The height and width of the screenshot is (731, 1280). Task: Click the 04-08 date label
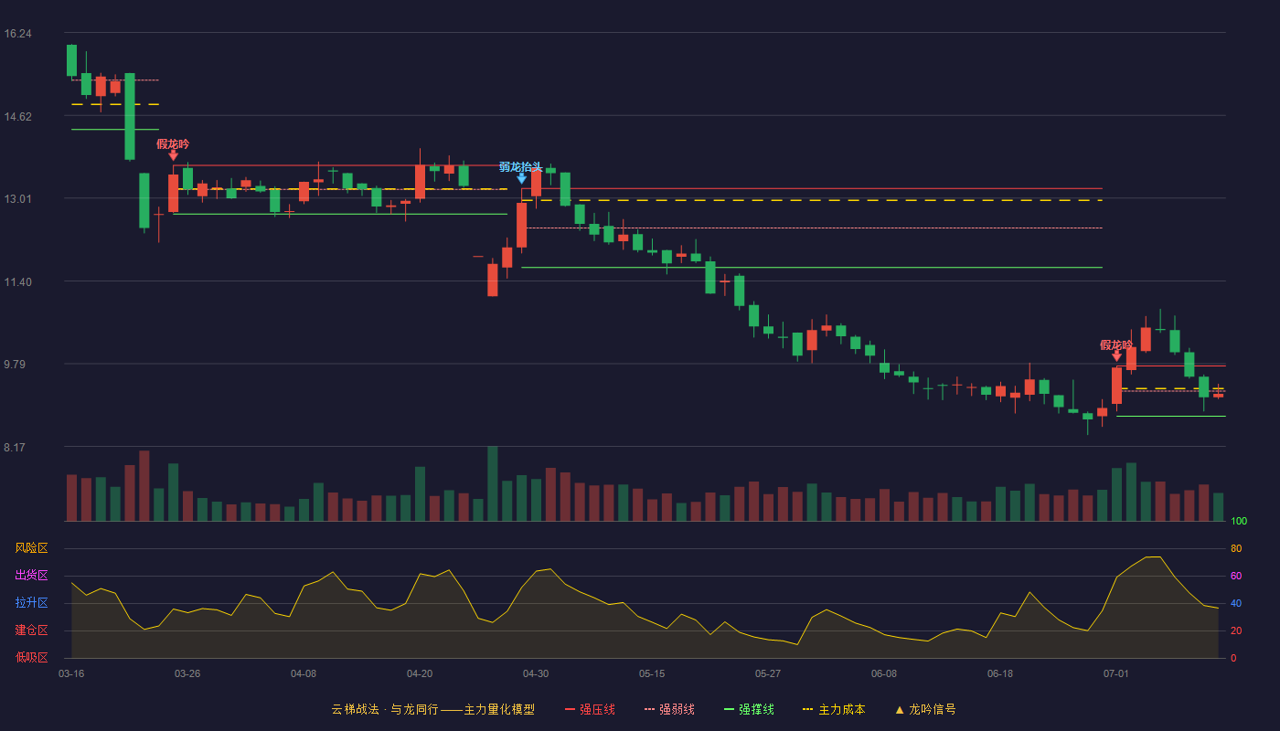pyautogui.click(x=304, y=673)
